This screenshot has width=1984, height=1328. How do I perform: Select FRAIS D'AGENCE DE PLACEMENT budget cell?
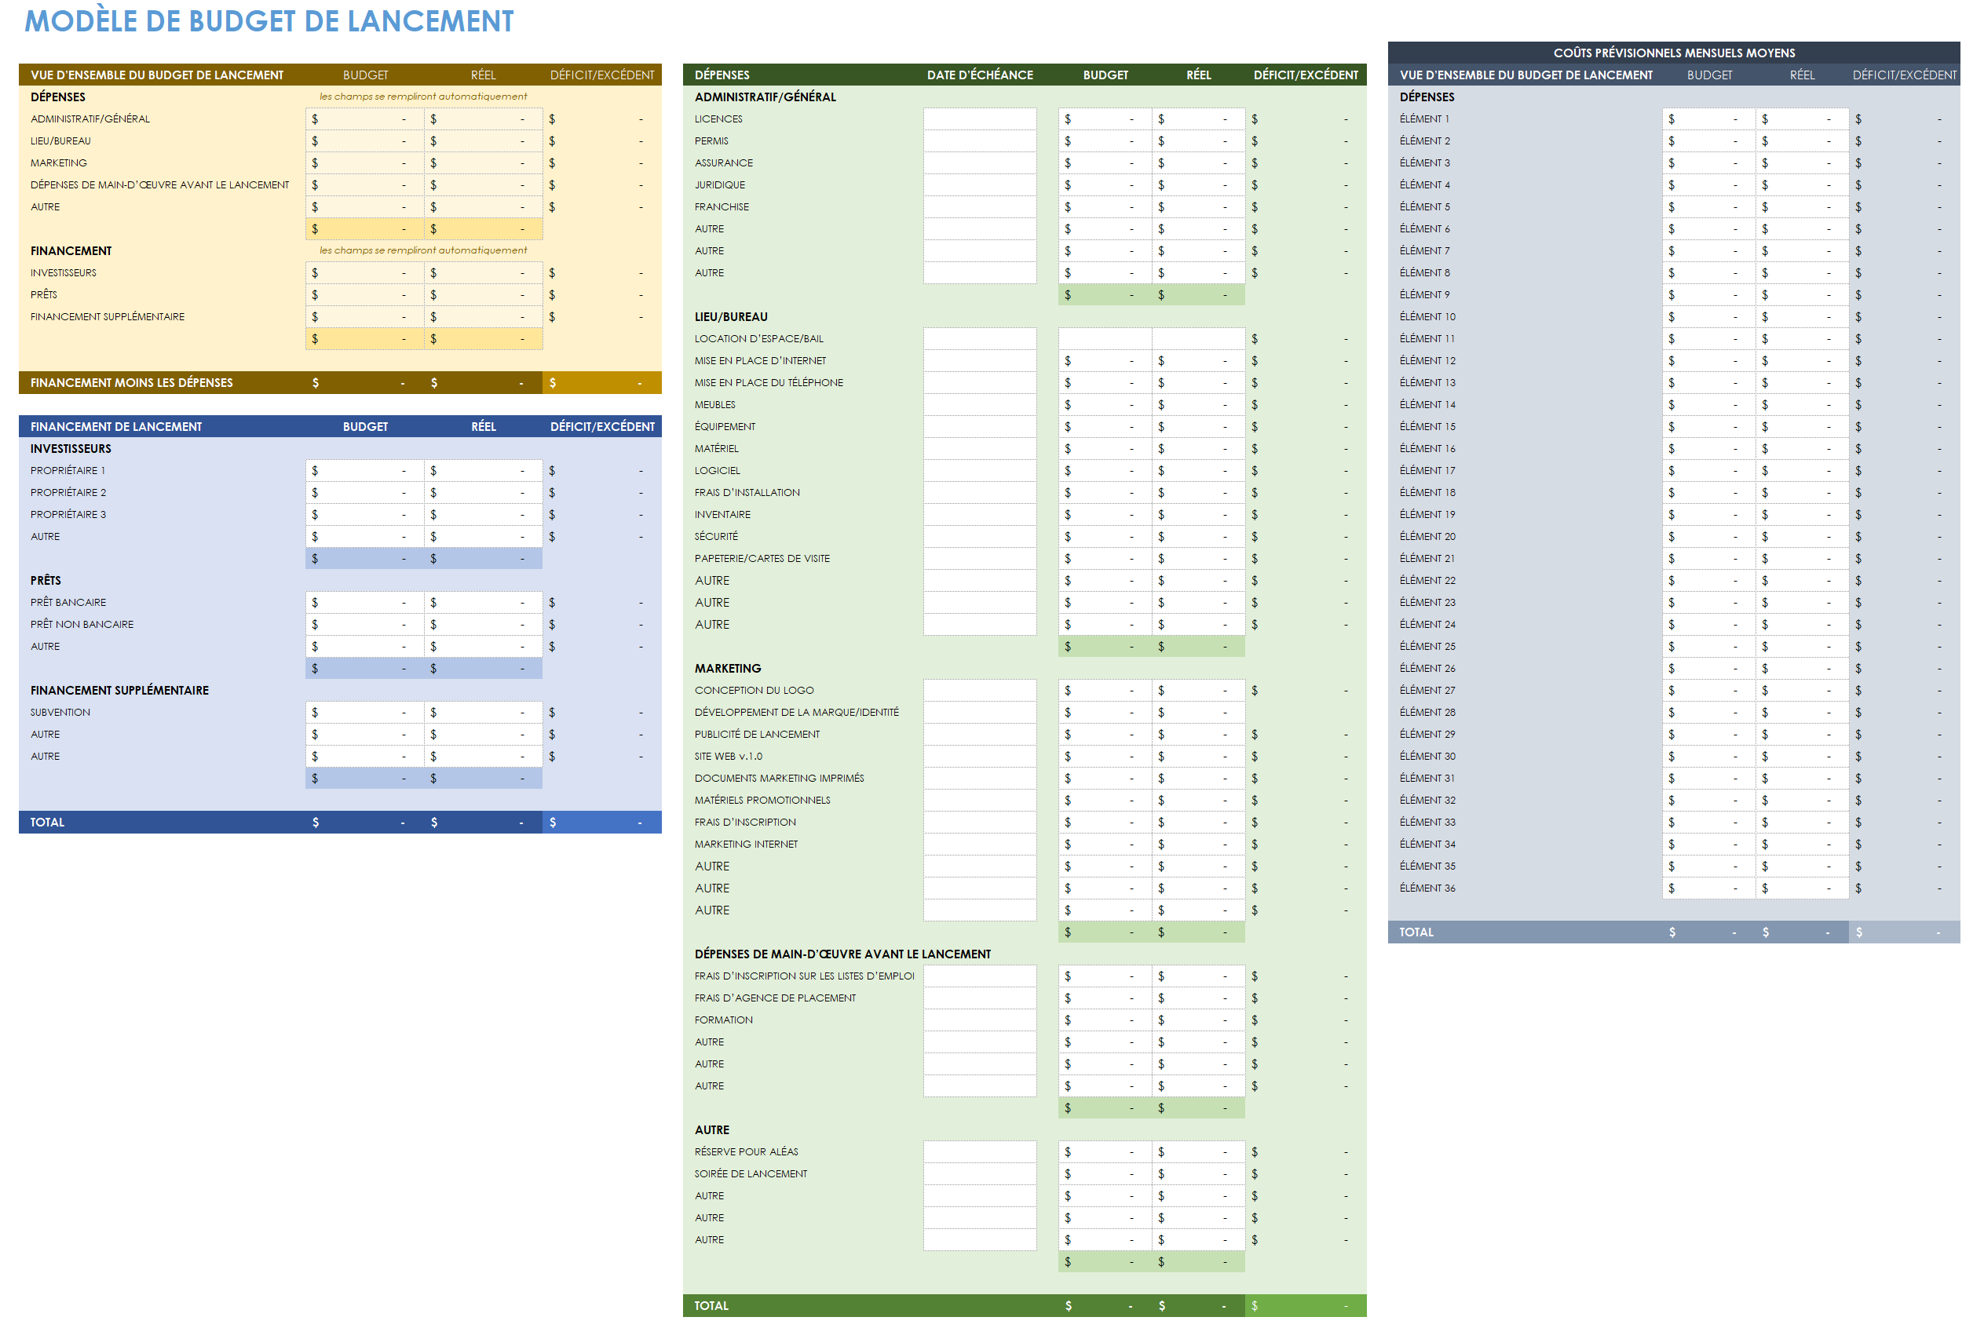click(x=1105, y=998)
